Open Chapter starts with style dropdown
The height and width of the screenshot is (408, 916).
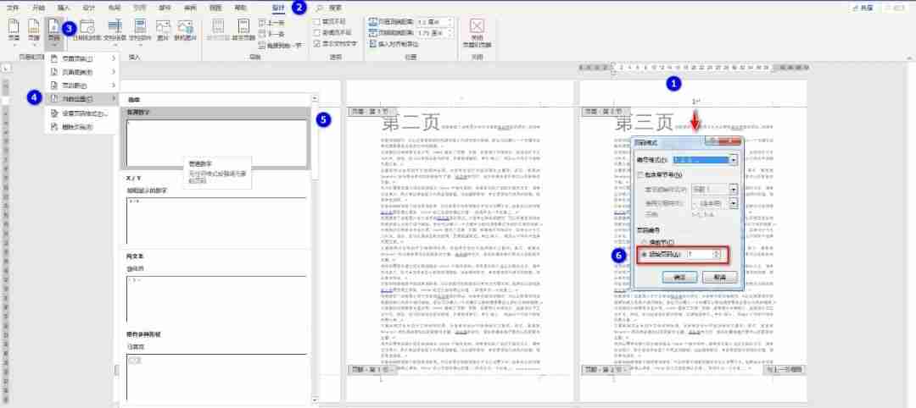click(734, 190)
